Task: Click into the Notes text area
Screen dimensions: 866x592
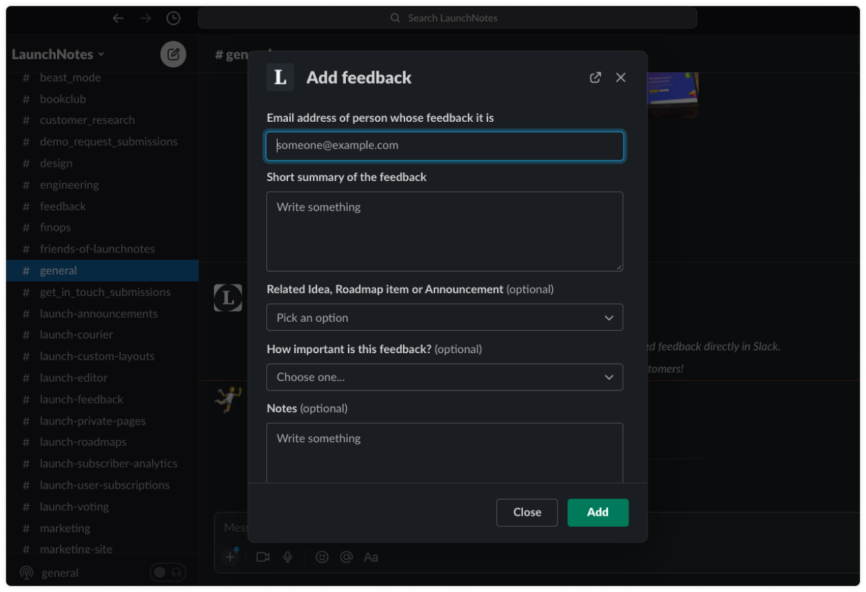Action: [x=445, y=453]
